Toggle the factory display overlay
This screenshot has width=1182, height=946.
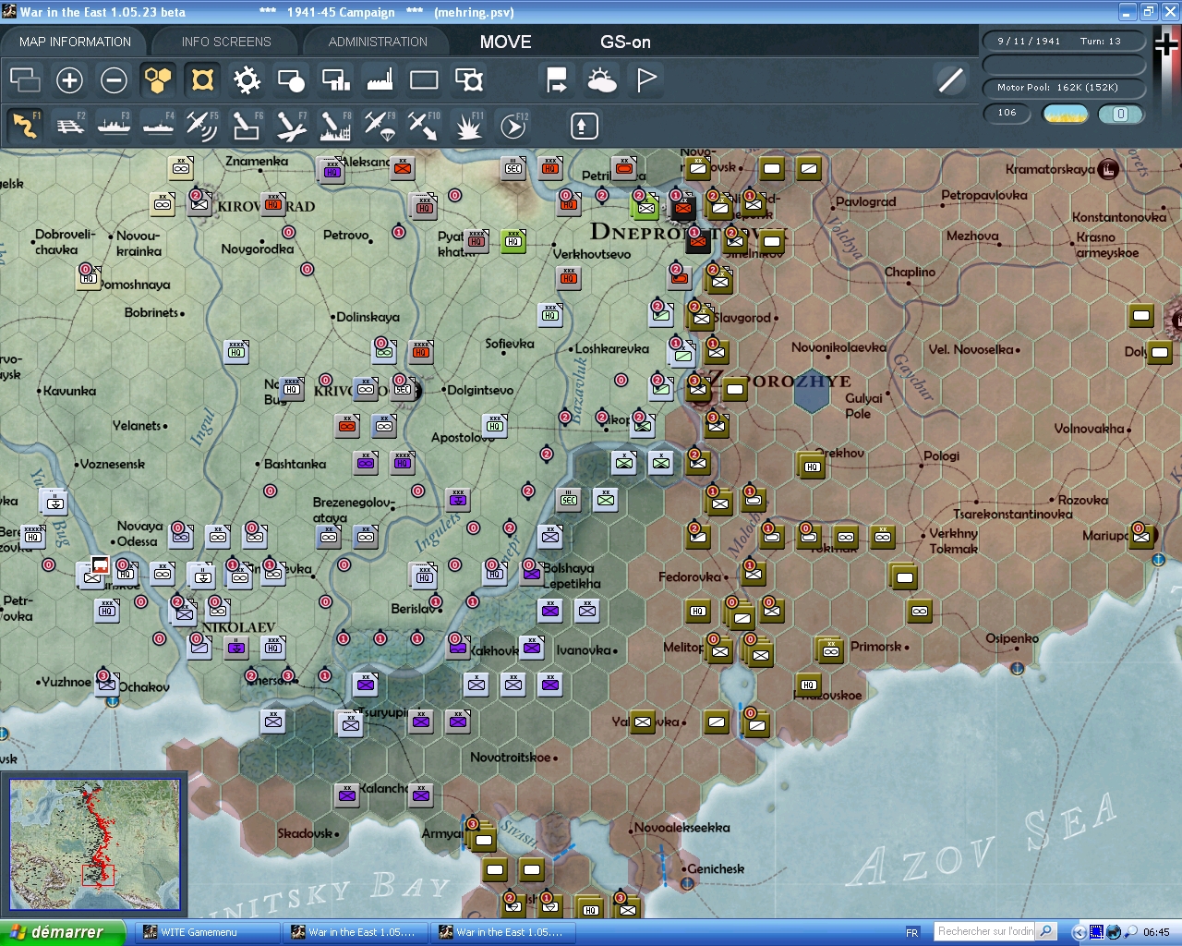380,80
